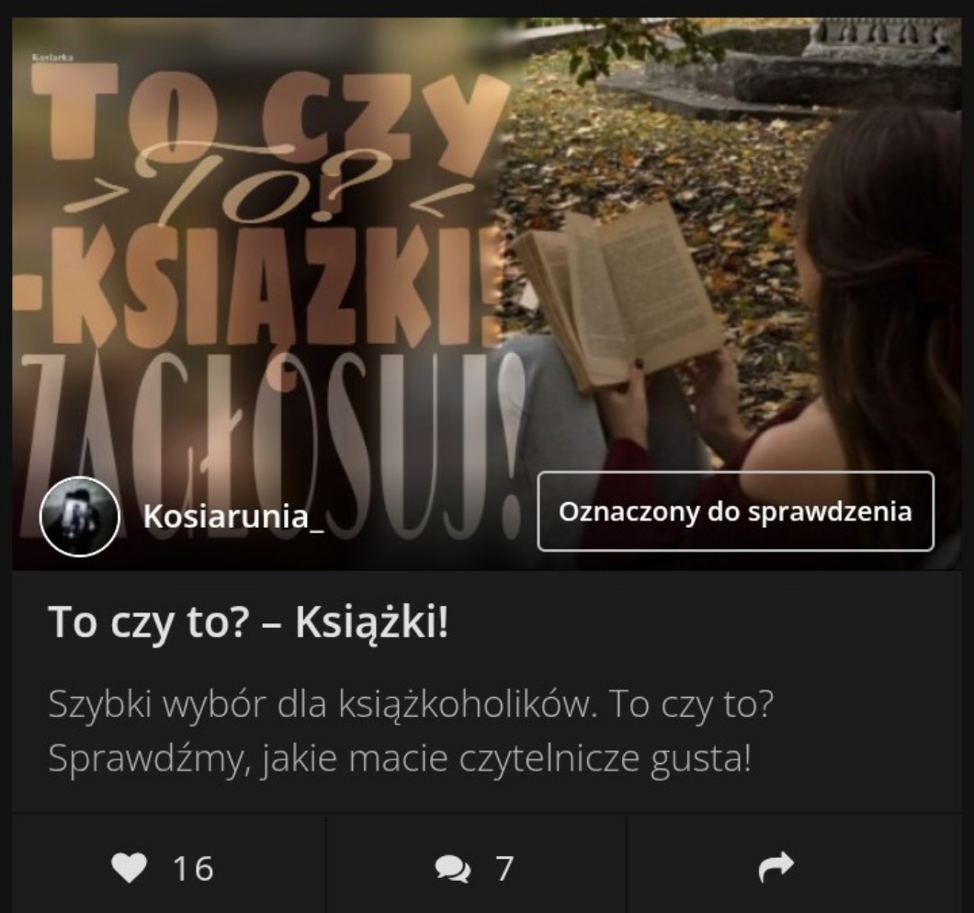Open the 'To czy to? – Książki!' title
Image resolution: width=974 pixels, height=913 pixels.
click(x=248, y=622)
